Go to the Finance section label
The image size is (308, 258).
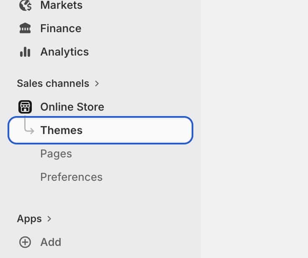pos(61,28)
